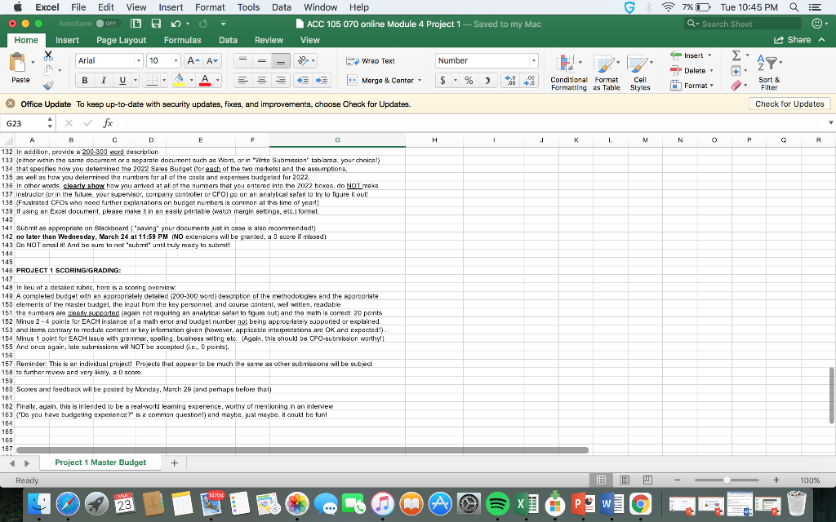Expand the formula bar chevron
836x522 pixels.
830,123
